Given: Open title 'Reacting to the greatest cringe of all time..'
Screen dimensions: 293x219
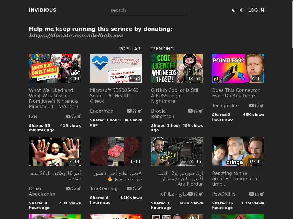Looking at the screenshot, I should point(236,179).
